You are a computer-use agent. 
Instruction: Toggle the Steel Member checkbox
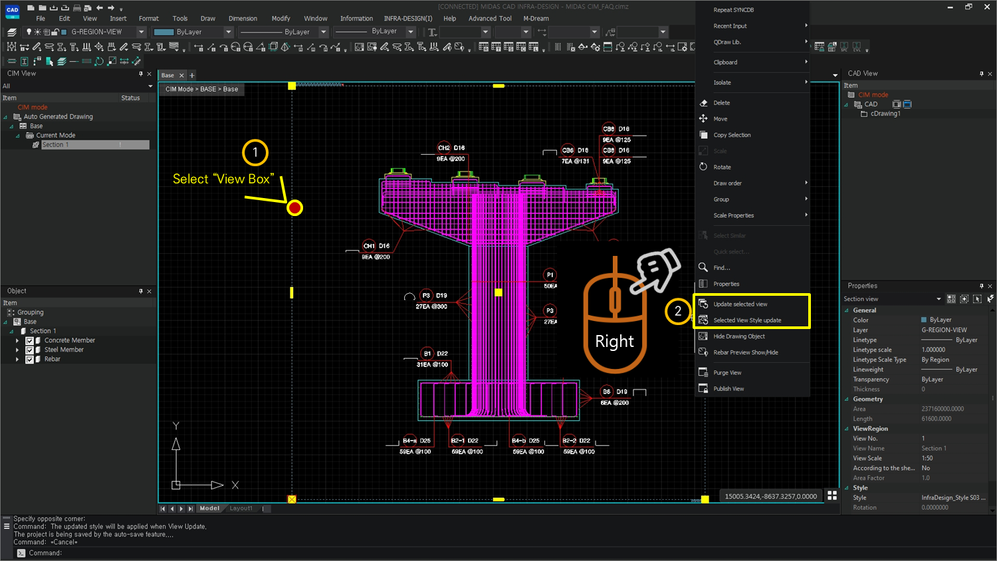29,349
